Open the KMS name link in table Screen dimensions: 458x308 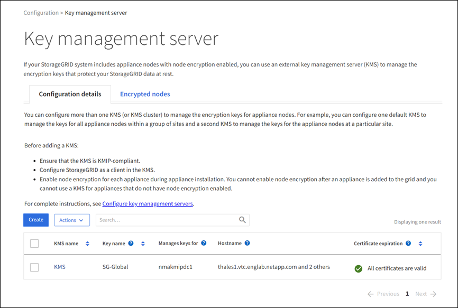[60, 267]
